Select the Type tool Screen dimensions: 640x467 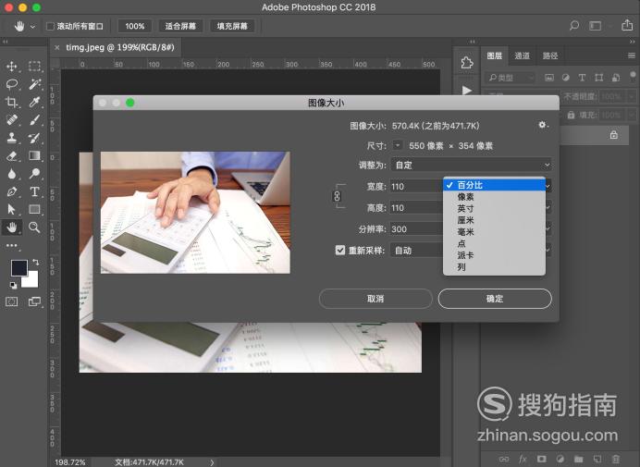(35, 191)
